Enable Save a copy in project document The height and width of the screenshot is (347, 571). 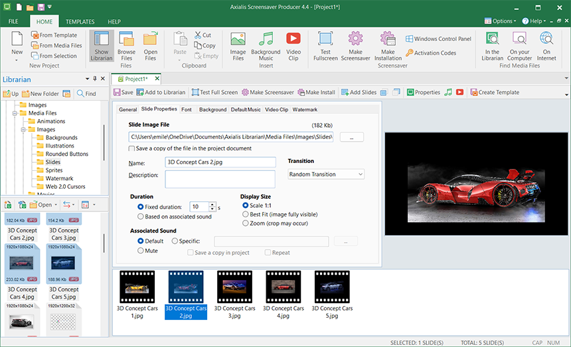pyautogui.click(x=132, y=148)
